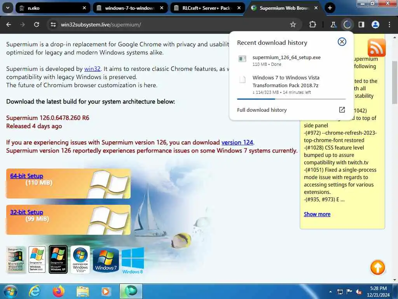Open Windows Explorer folder in taskbar
Viewport: 398px width, 299px height.
pos(82,292)
